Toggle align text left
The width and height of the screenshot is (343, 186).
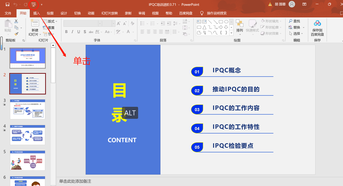(x=142, y=32)
